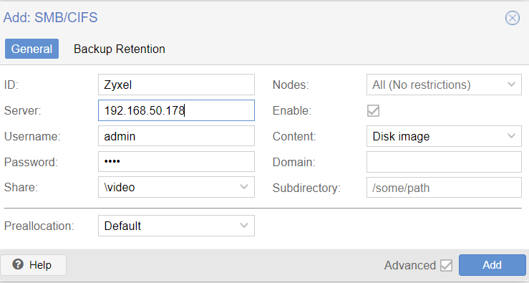The width and height of the screenshot is (529, 283).
Task: Close the Add SMB/CIFS dialog
Action: click(x=512, y=18)
